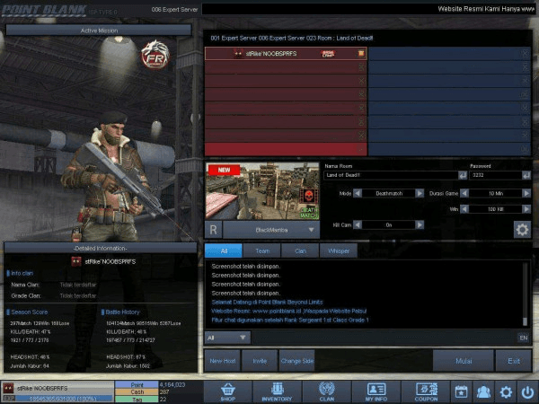Switch to the Team chat tab
Viewport: 539px width, 404px height.
tap(263, 250)
